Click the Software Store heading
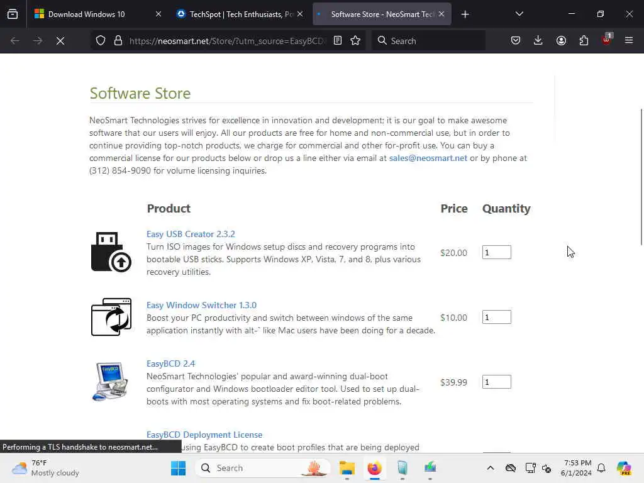Image resolution: width=644 pixels, height=483 pixels. click(x=140, y=93)
